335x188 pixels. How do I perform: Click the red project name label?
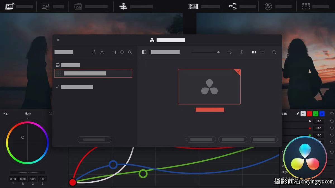tap(210, 110)
